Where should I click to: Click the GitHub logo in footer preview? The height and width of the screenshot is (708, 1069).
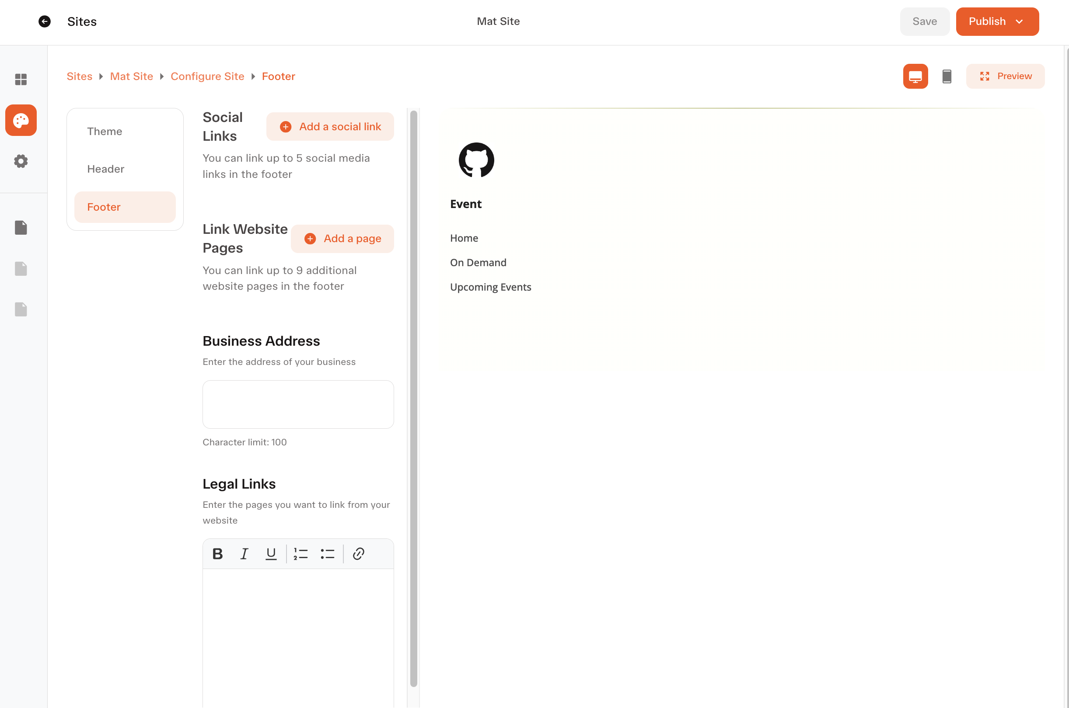(476, 160)
